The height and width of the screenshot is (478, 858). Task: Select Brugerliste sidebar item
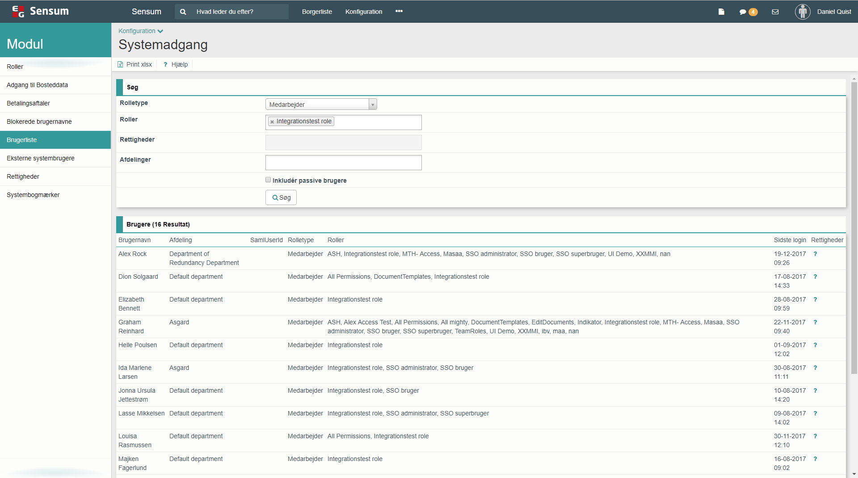(x=55, y=140)
